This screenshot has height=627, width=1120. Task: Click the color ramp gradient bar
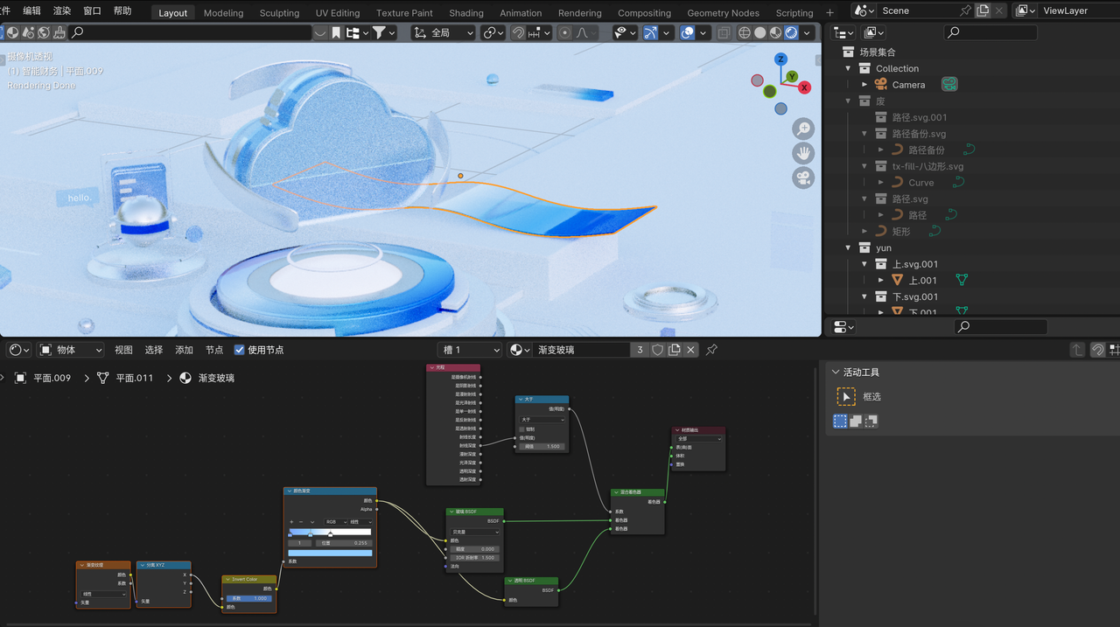[x=330, y=532]
